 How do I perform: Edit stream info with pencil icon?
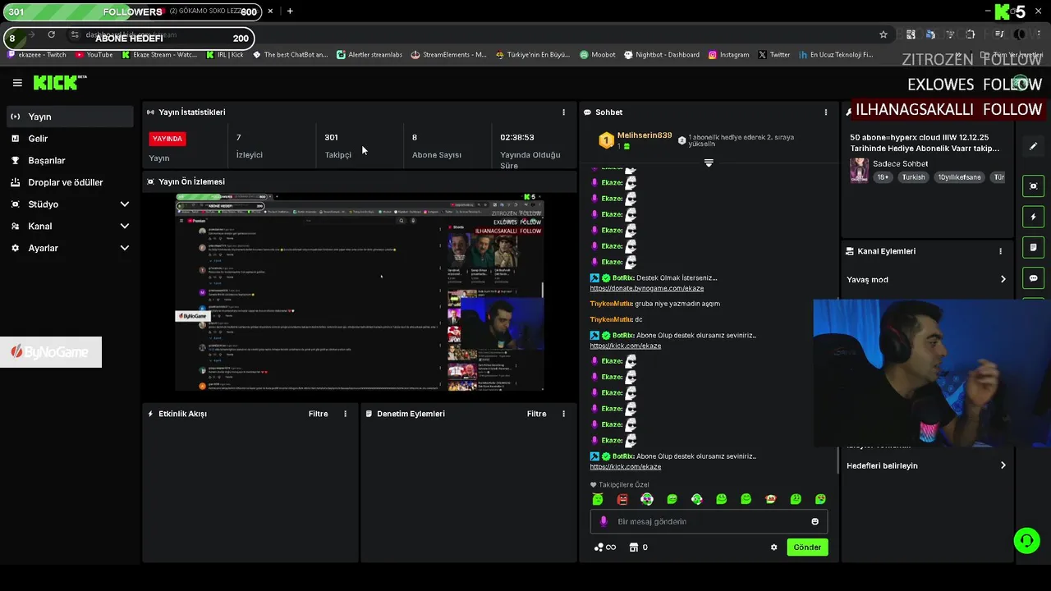[1034, 146]
